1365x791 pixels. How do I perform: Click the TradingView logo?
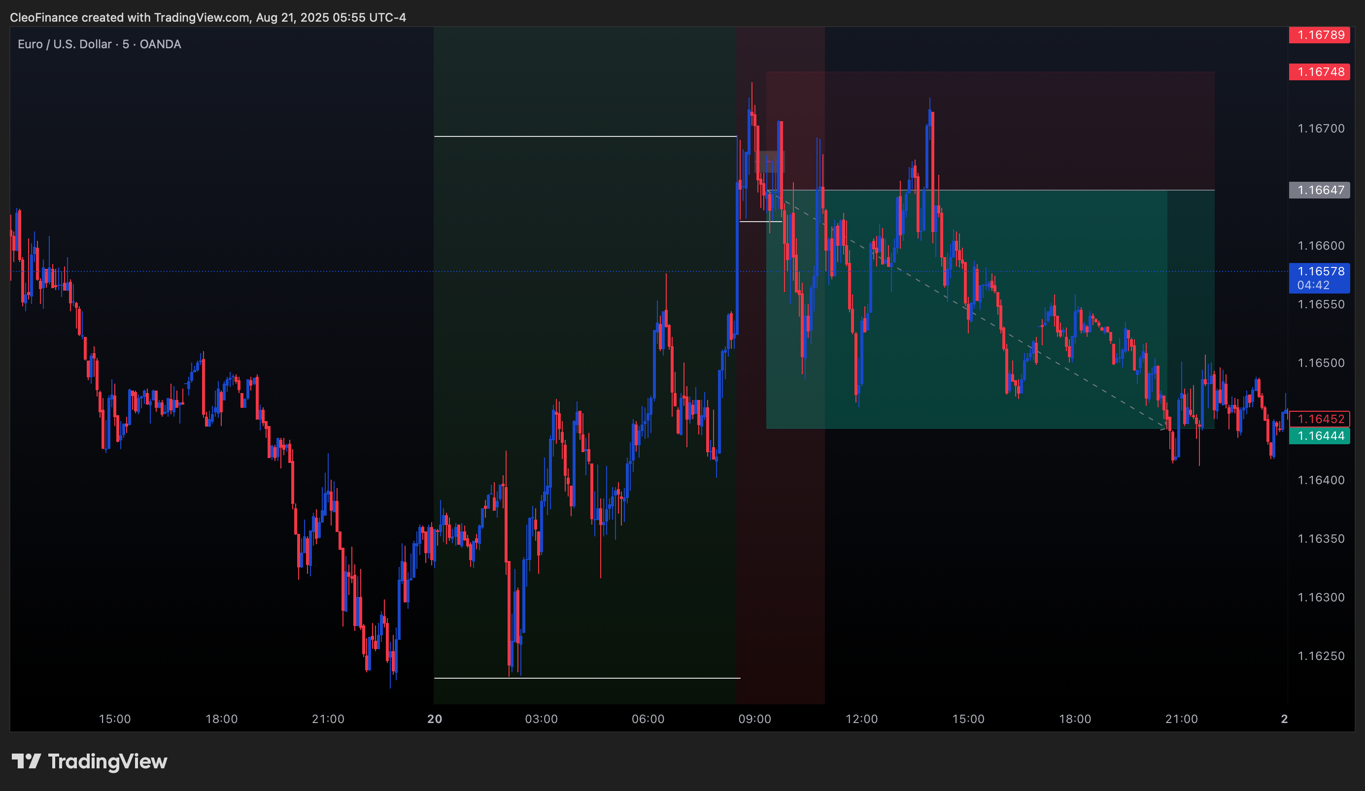pos(89,761)
